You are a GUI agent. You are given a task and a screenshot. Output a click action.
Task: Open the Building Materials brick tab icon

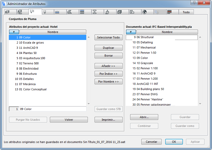[x=122, y=12]
